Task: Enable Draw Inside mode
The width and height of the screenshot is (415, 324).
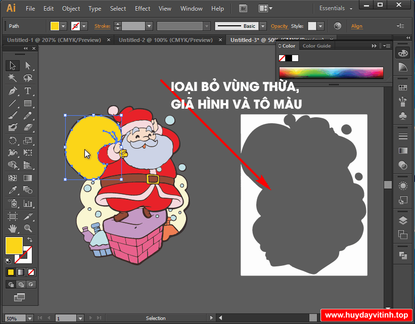Action: (31, 285)
